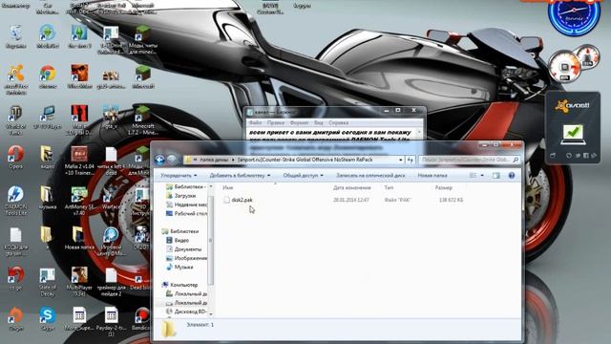Click the Explorer Forward arrow button

172,160
